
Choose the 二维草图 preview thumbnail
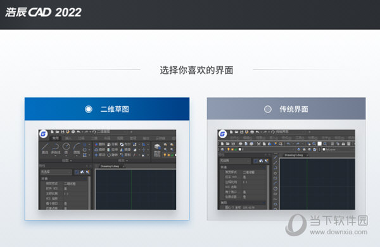pos(107,169)
